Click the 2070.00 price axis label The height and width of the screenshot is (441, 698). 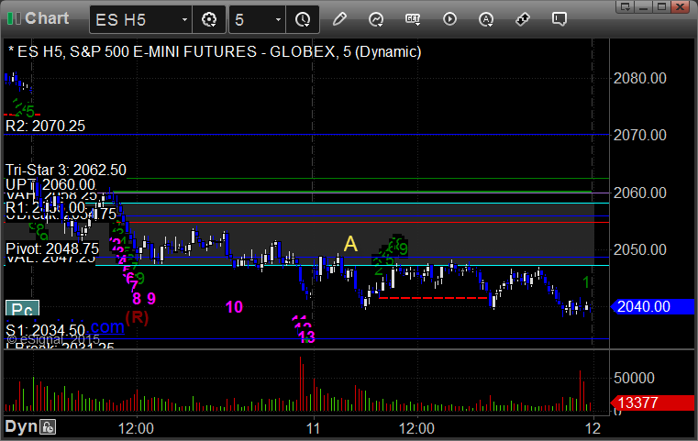639,135
